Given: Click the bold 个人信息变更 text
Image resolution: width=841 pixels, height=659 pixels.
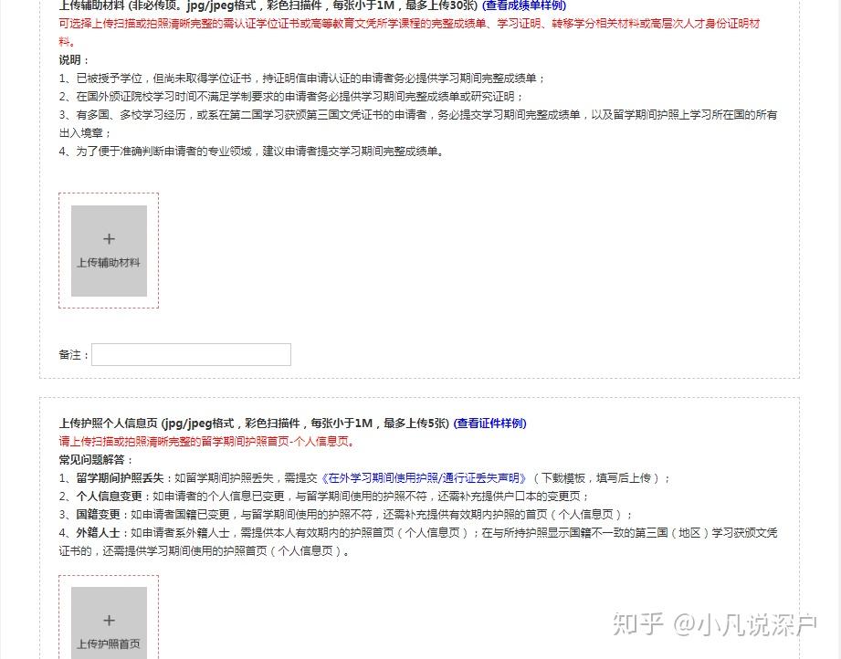Looking at the screenshot, I should [x=109, y=496].
